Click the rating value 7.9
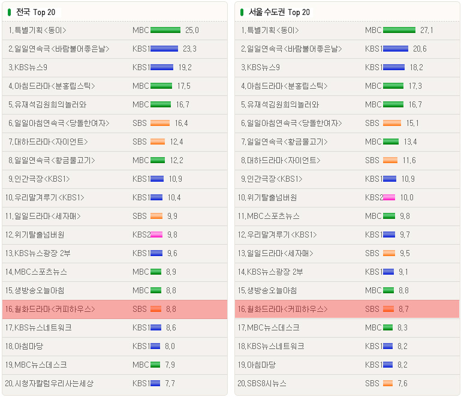 click(x=170, y=365)
